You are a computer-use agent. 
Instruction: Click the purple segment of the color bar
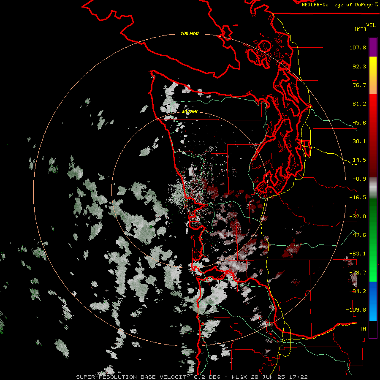tap(373, 47)
